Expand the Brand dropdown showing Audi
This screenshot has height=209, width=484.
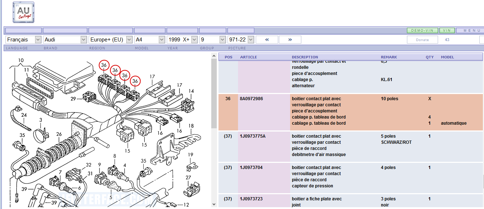65,40
